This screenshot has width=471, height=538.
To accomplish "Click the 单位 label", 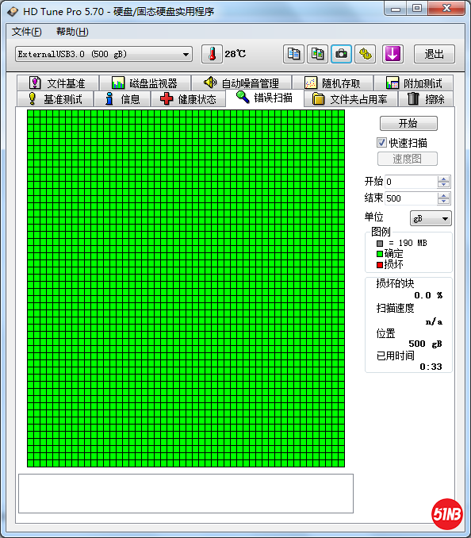I will (373, 217).
